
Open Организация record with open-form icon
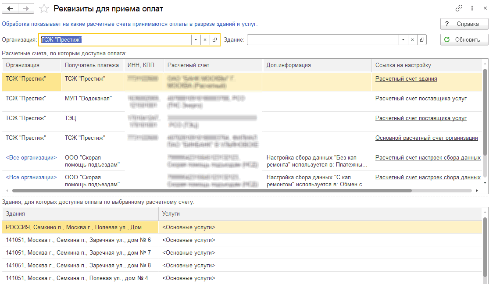tap(214, 39)
